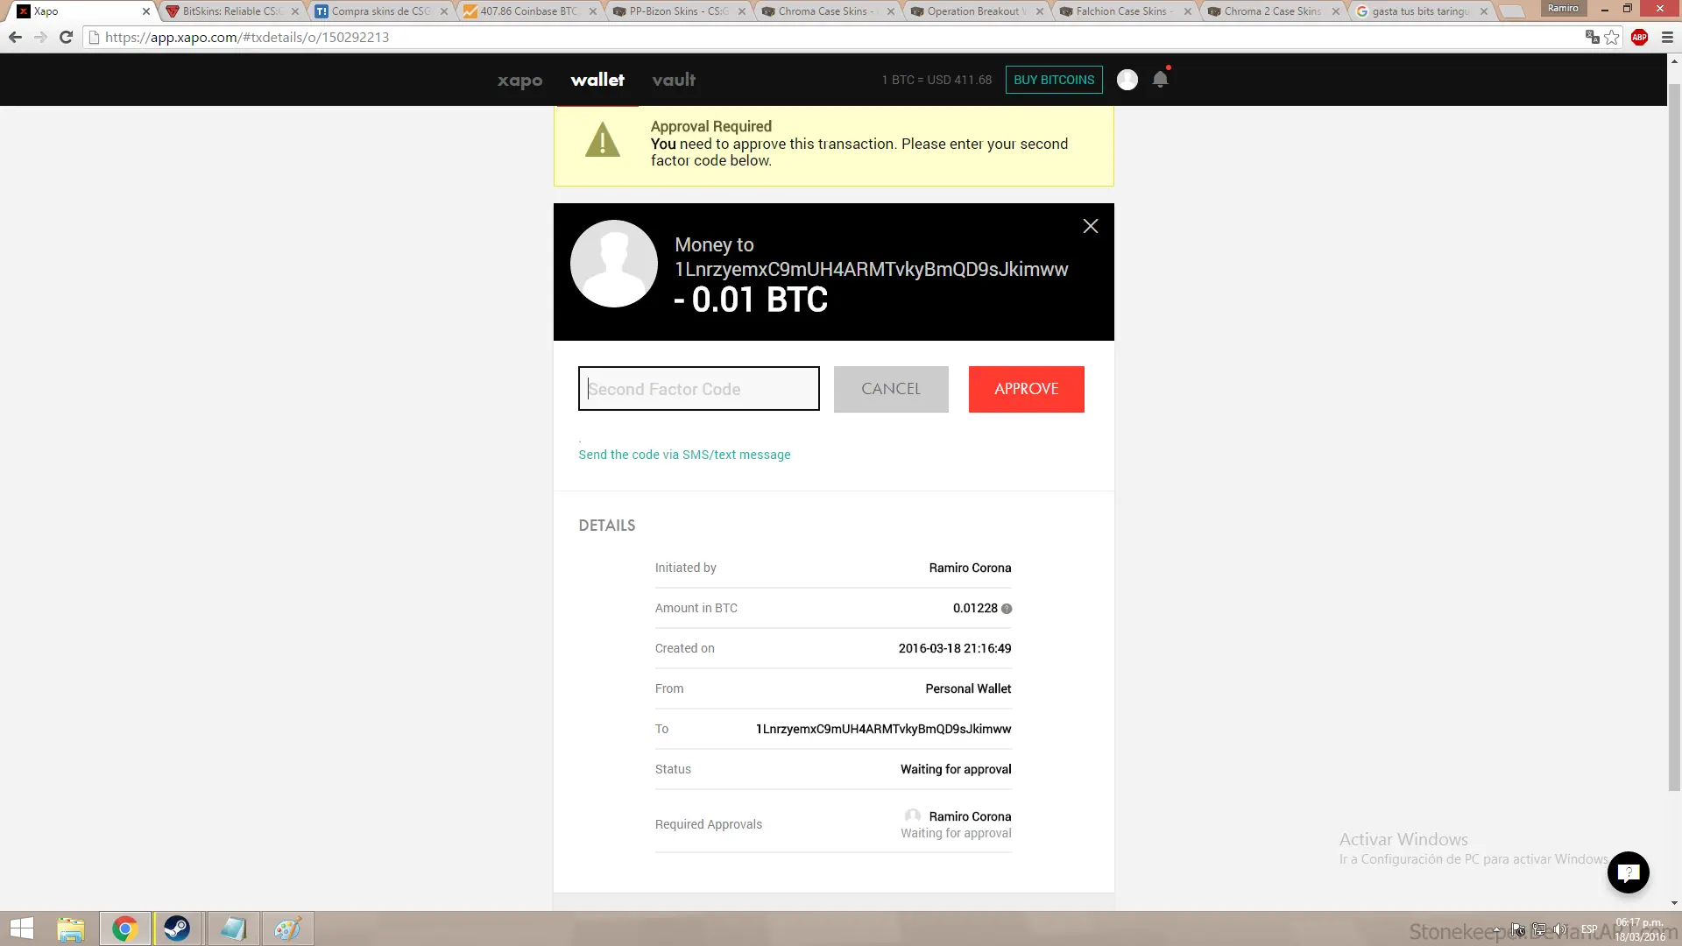Viewport: 1682px width, 946px height.
Task: Switch to gasta tus bits Google tab
Action: pyautogui.click(x=1421, y=11)
